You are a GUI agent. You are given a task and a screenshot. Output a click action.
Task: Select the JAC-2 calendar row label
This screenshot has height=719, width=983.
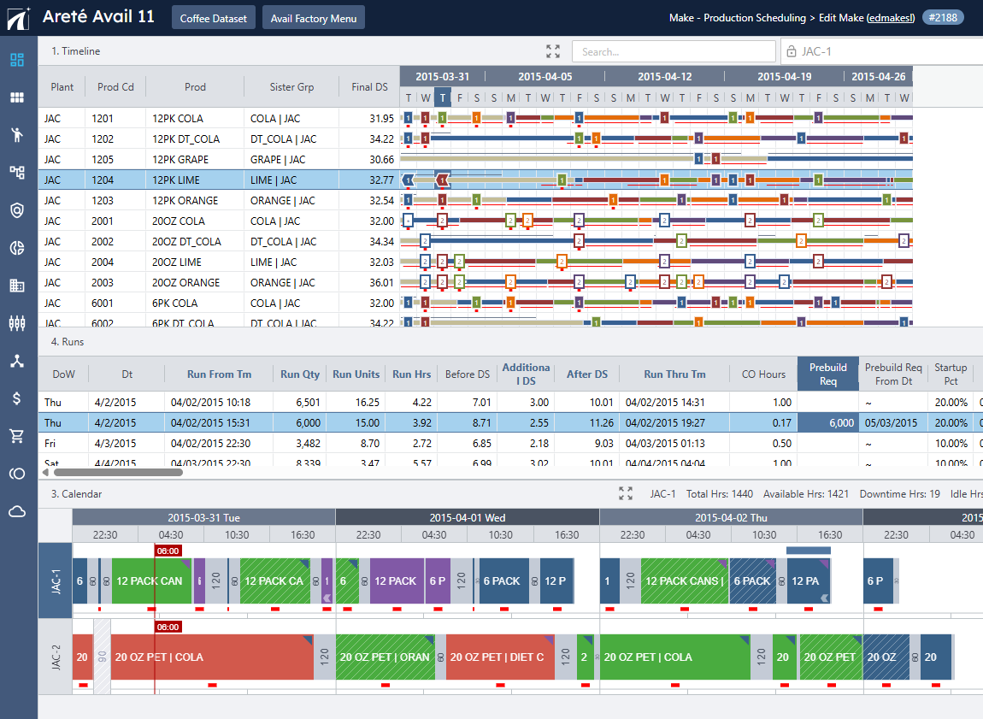click(x=56, y=657)
